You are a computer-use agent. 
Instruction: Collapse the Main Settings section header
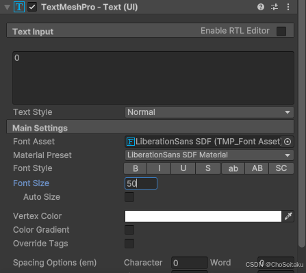(x=150, y=128)
